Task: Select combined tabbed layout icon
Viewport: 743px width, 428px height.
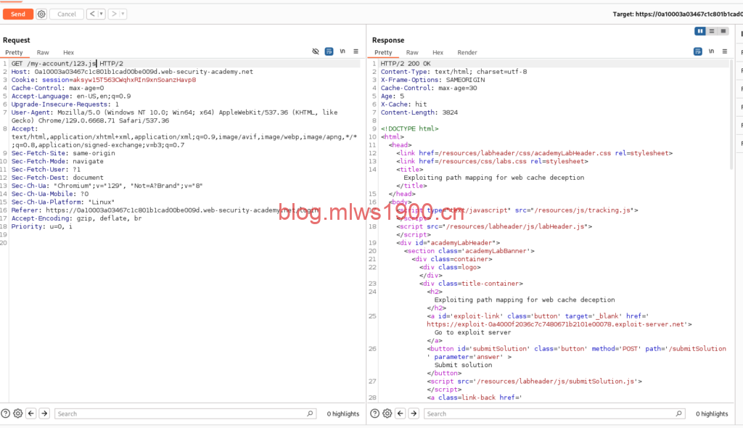Action: 723,30
